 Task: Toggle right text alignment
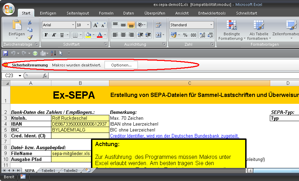(131, 35)
